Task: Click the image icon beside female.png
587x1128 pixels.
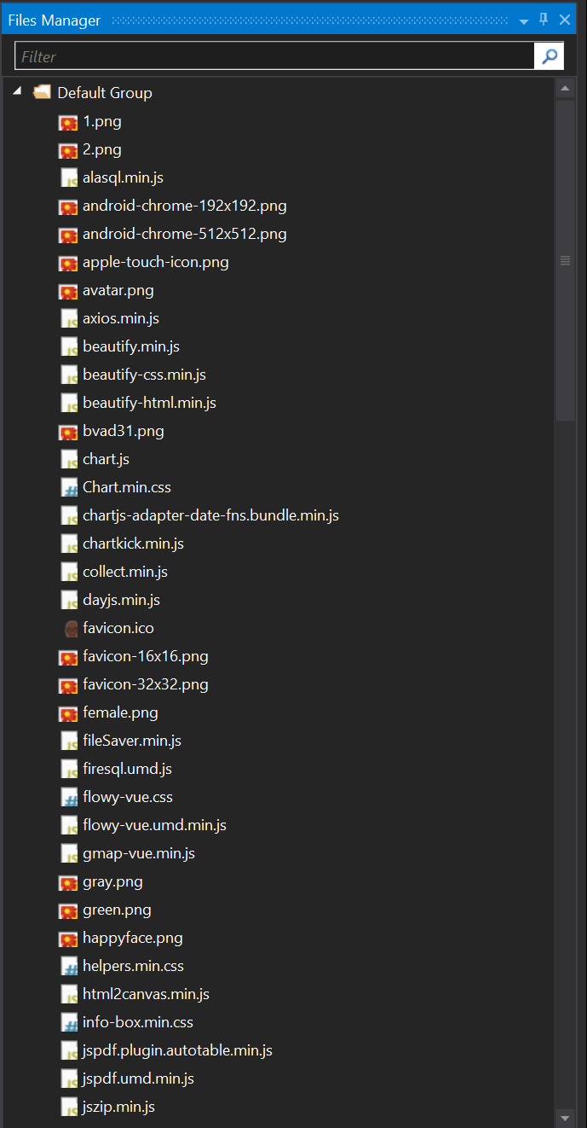Action: (68, 713)
